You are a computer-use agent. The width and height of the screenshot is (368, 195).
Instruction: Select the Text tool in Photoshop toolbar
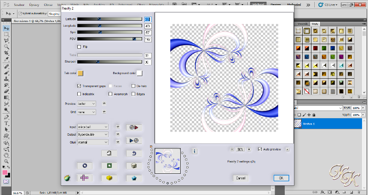tap(6, 123)
